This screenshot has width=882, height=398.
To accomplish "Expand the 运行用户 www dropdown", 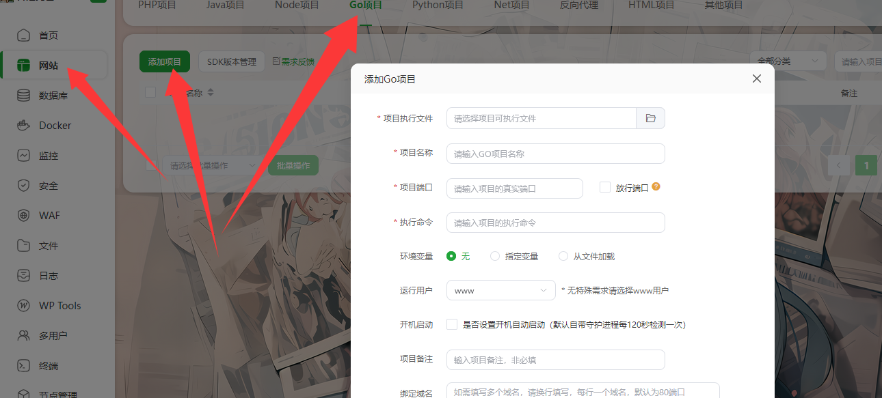I will [x=500, y=291].
